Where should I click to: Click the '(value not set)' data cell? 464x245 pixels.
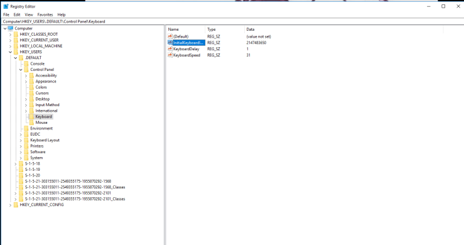click(259, 36)
